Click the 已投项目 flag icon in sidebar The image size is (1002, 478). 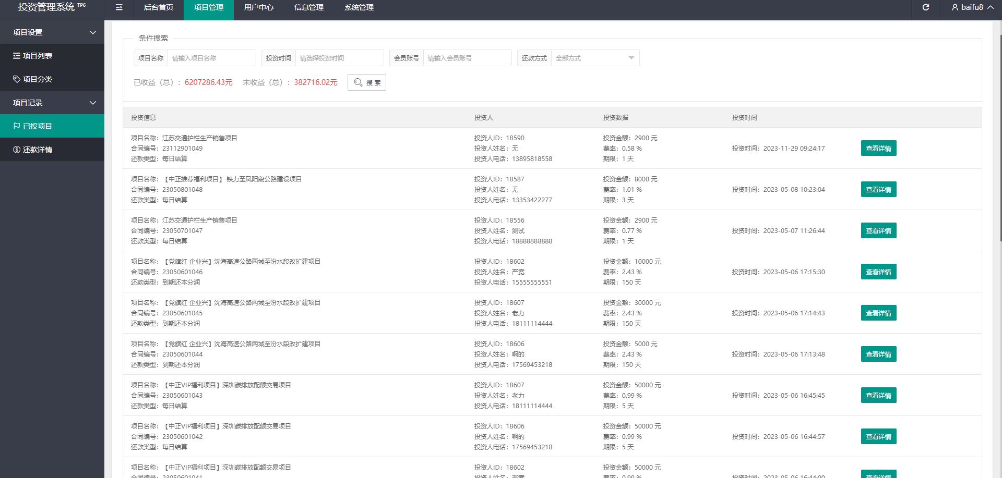point(17,126)
